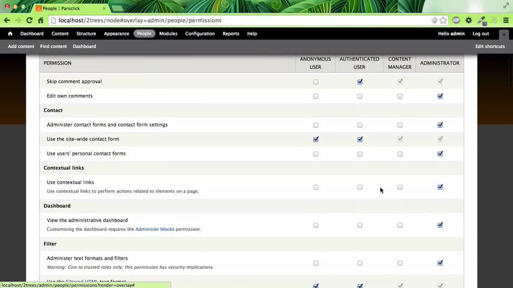This screenshot has height=288, width=513.
Task: Enable Use contextual links for authenticated user
Action: [360, 187]
